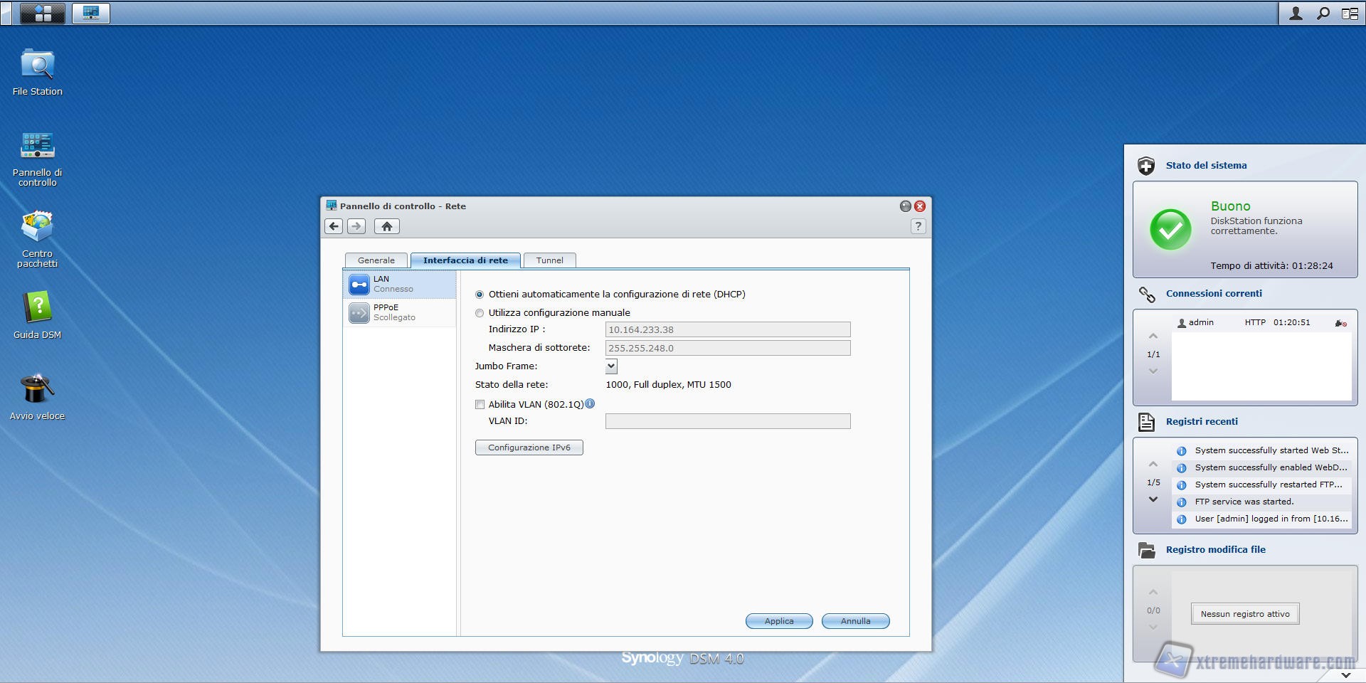Select Utilizza configurazione manuale option
1366x683 pixels.
(x=480, y=313)
